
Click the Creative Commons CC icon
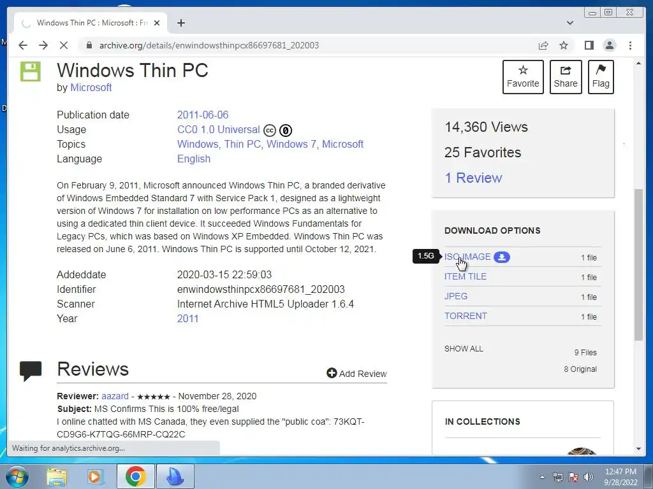pyautogui.click(x=270, y=131)
